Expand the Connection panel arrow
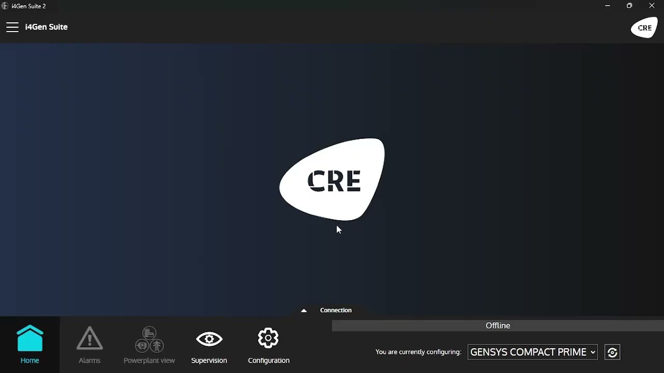664x373 pixels. (304, 310)
